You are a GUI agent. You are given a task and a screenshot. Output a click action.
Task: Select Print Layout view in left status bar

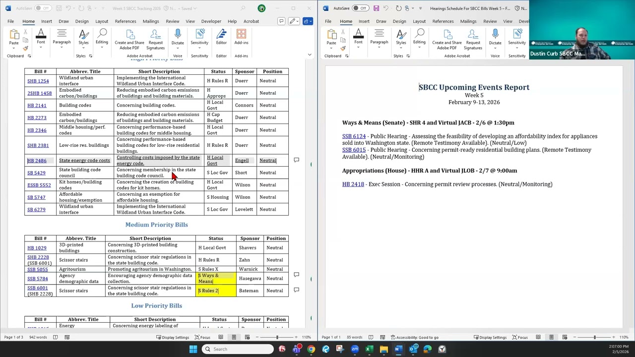tap(234, 337)
